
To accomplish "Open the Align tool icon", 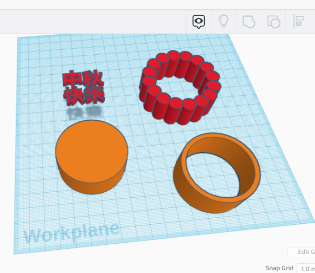I will point(298,21).
